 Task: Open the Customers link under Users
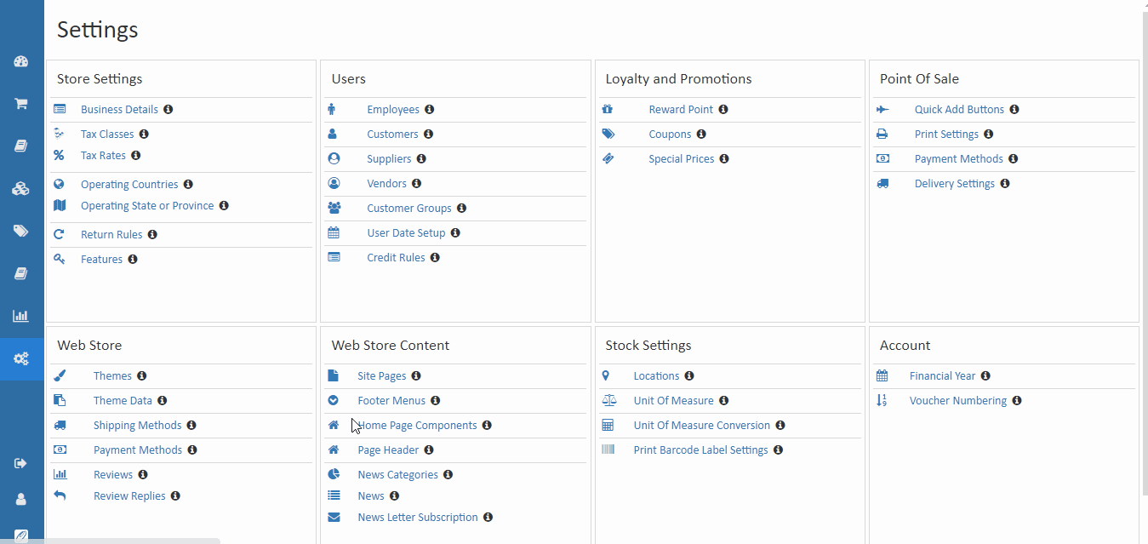pos(392,135)
